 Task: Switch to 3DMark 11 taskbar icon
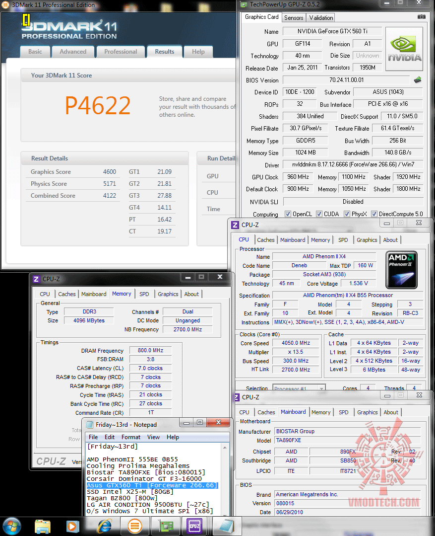point(135,527)
